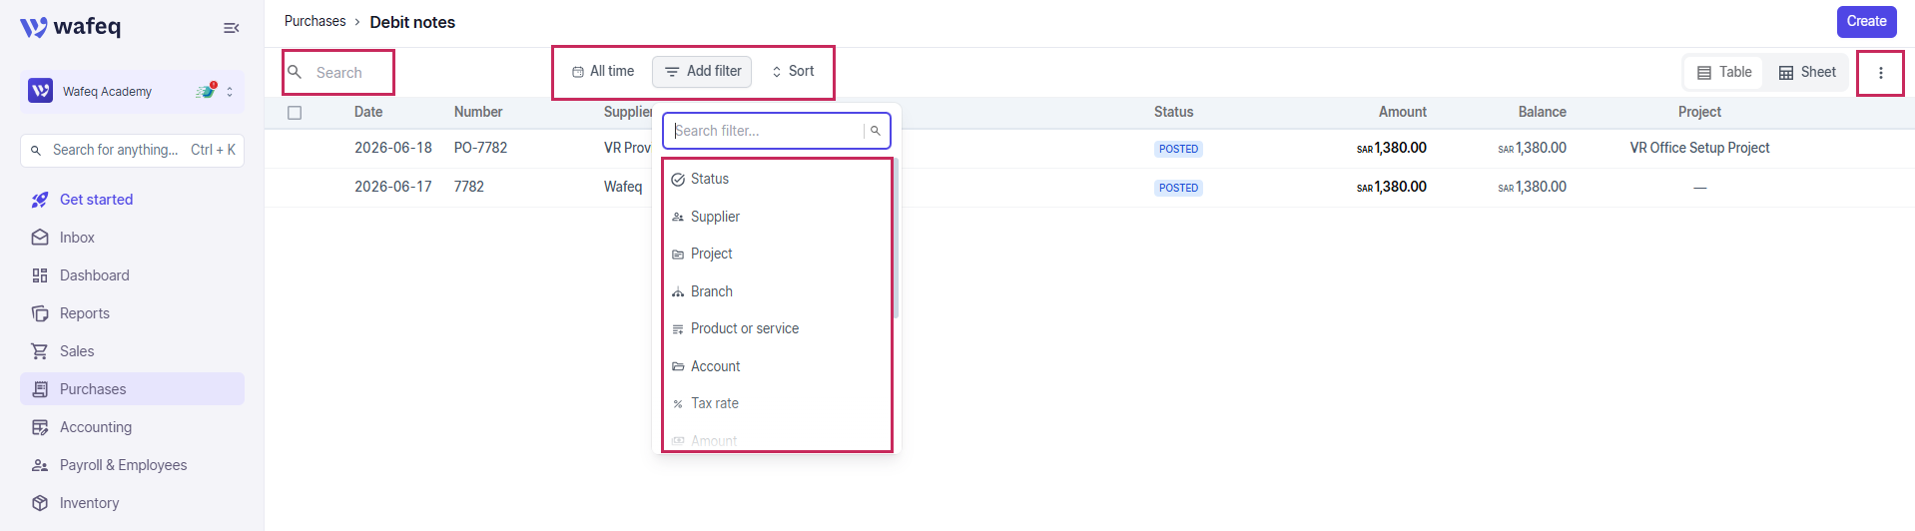Click the Inbox envelope icon
This screenshot has width=1915, height=531.
(x=40, y=238)
